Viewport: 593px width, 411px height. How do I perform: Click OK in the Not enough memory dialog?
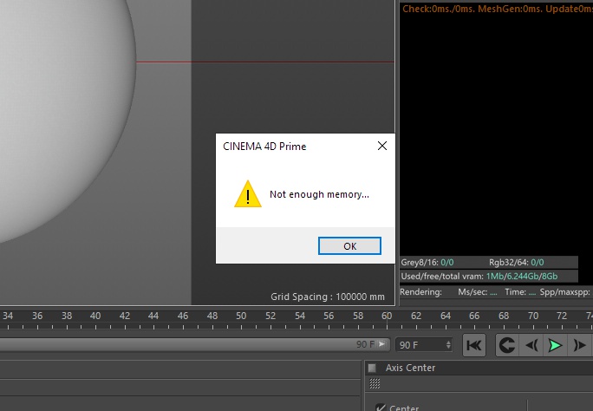[349, 246]
